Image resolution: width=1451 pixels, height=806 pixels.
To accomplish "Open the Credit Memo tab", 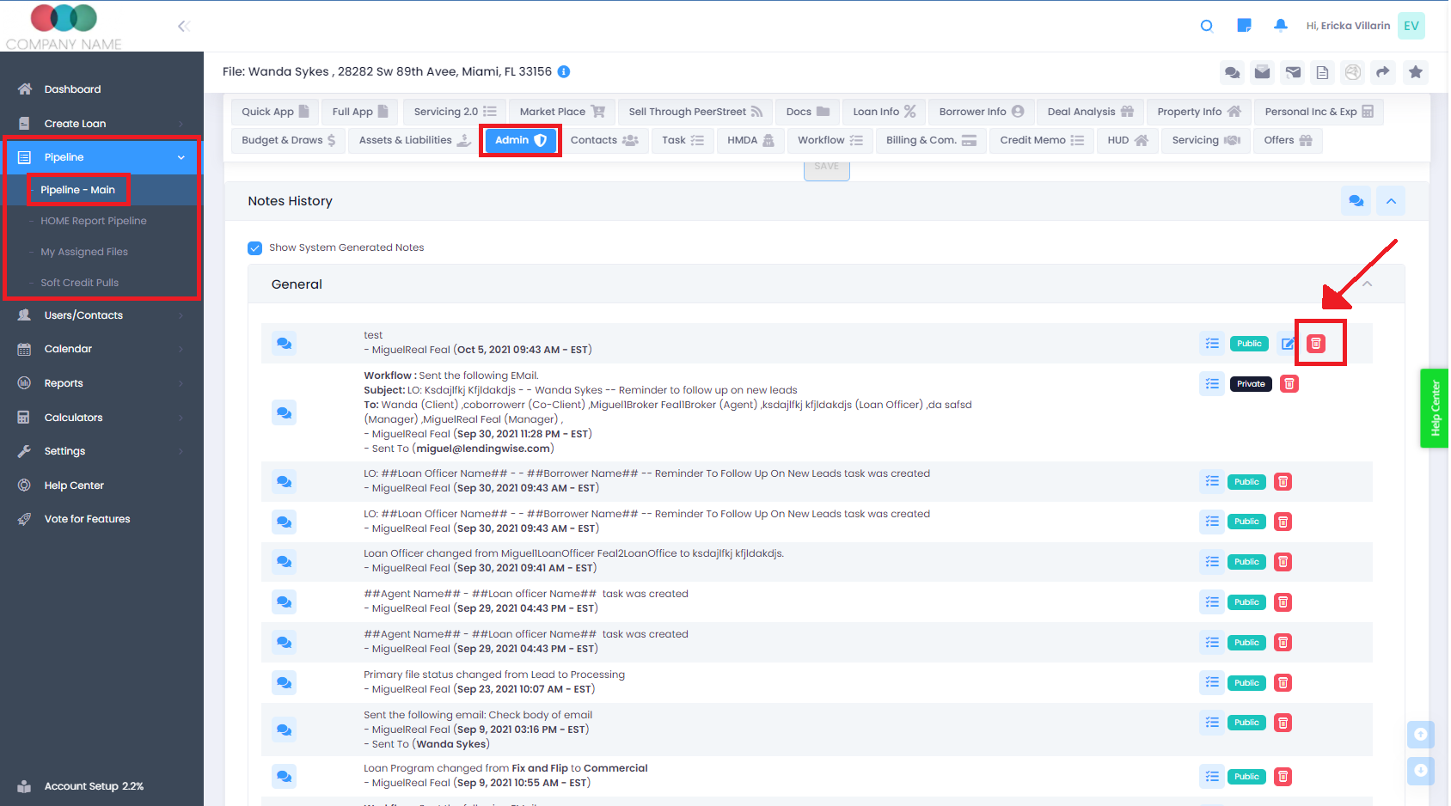I will [1041, 140].
